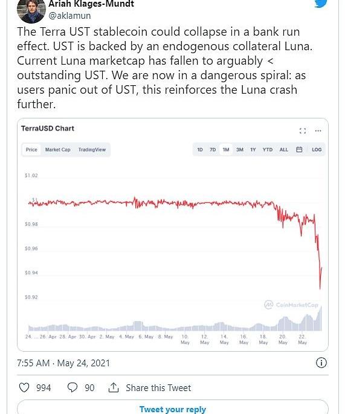Switch to the Market Cap tab
The image size is (345, 414).
point(57,150)
